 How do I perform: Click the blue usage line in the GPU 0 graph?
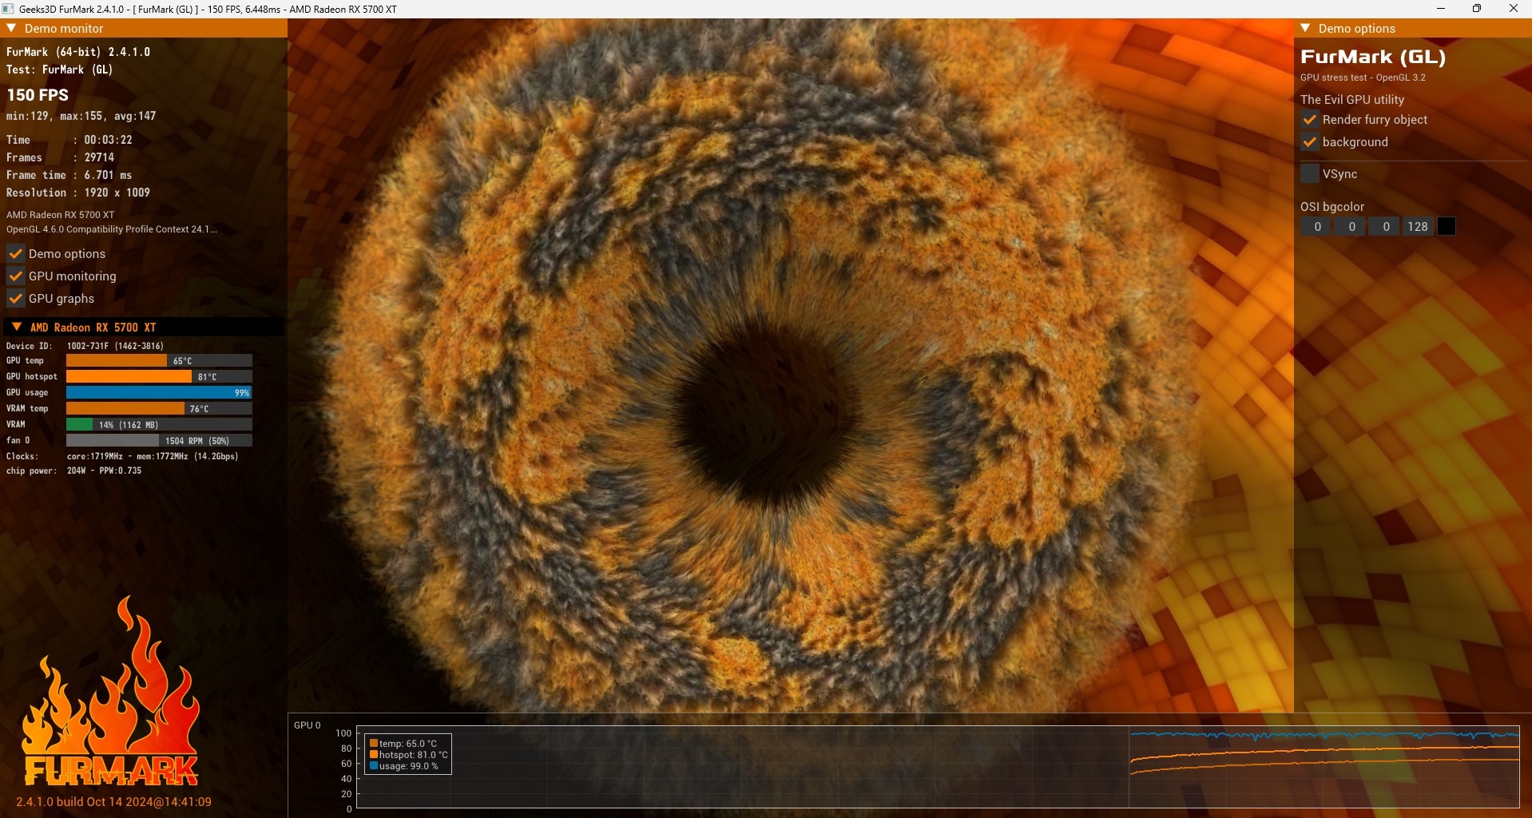click(1324, 735)
